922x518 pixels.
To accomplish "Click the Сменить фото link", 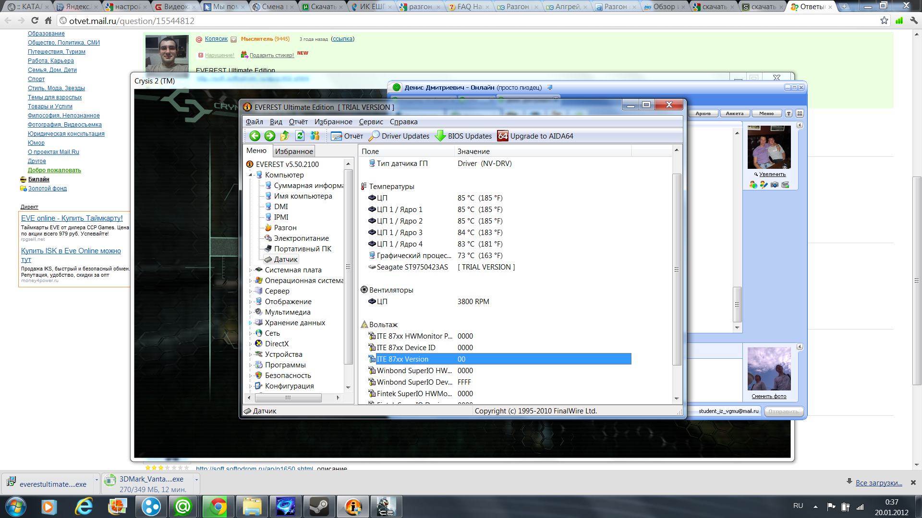I will (769, 396).
